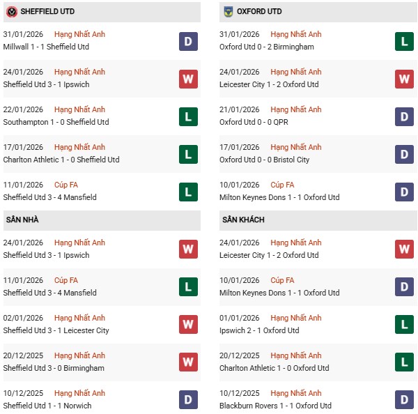Open the SHEFFIELD UTD team header
Screen dimensions: 418x414
click(47, 12)
